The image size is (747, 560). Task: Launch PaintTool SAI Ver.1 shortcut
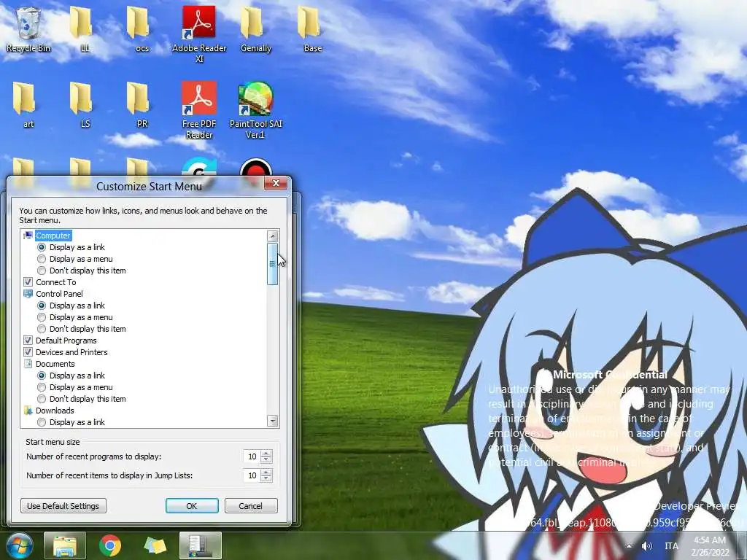(256, 110)
